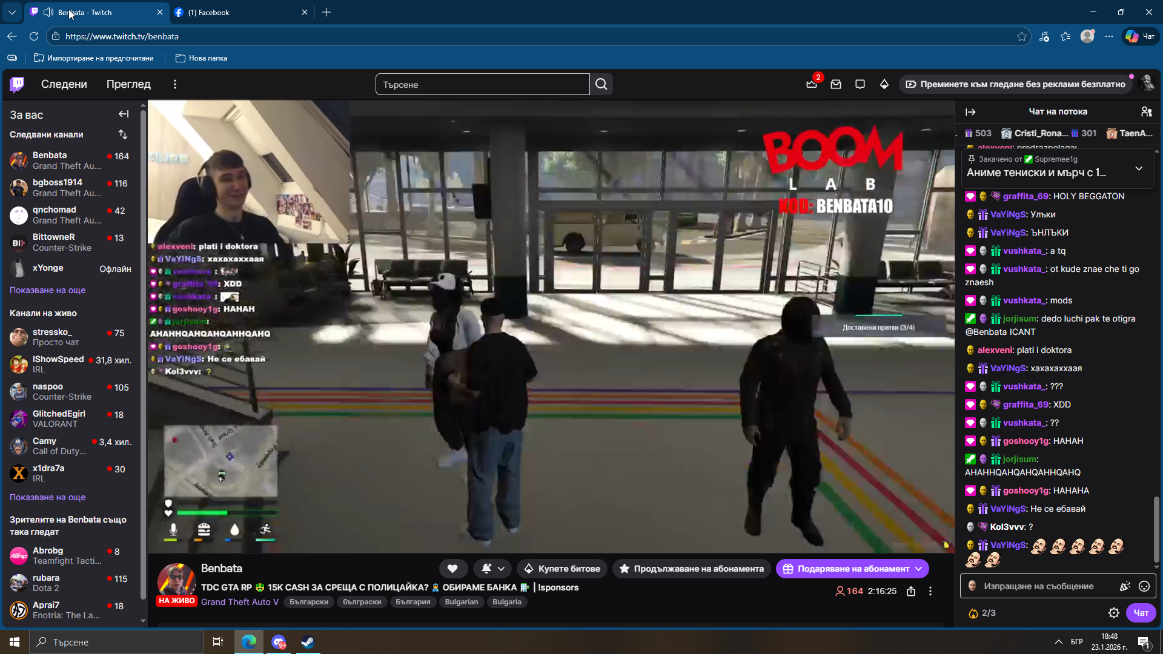Collapse the left sidebar with arrow
Image resolution: width=1163 pixels, height=654 pixels.
(x=124, y=114)
